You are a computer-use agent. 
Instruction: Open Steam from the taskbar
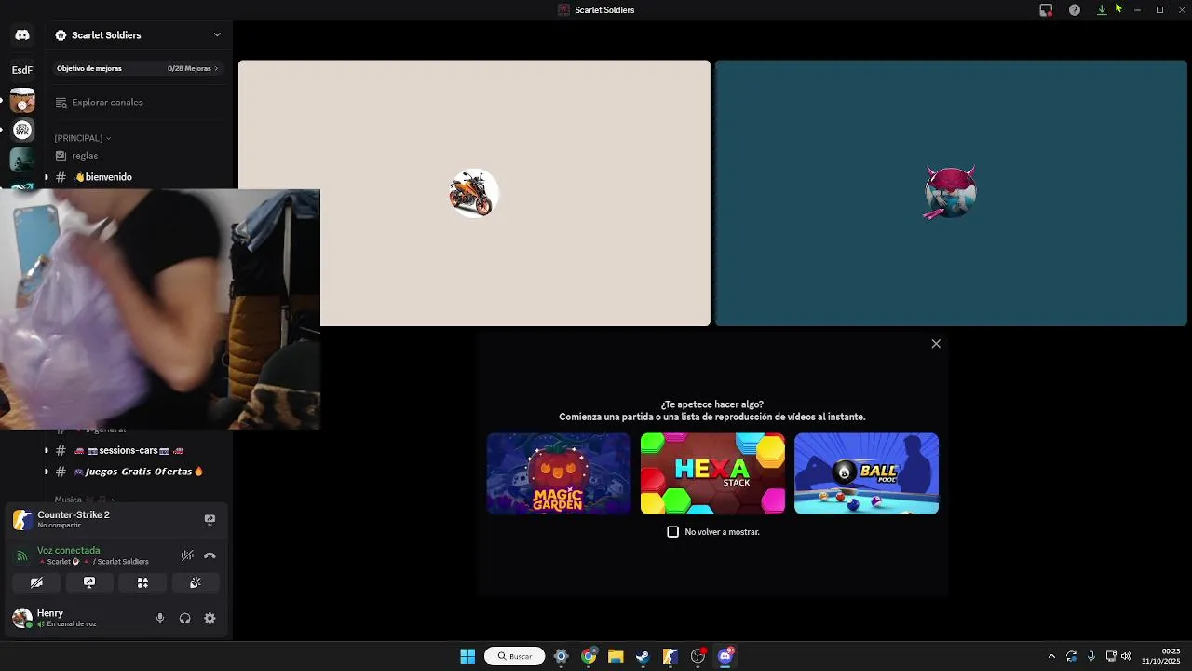point(643,656)
